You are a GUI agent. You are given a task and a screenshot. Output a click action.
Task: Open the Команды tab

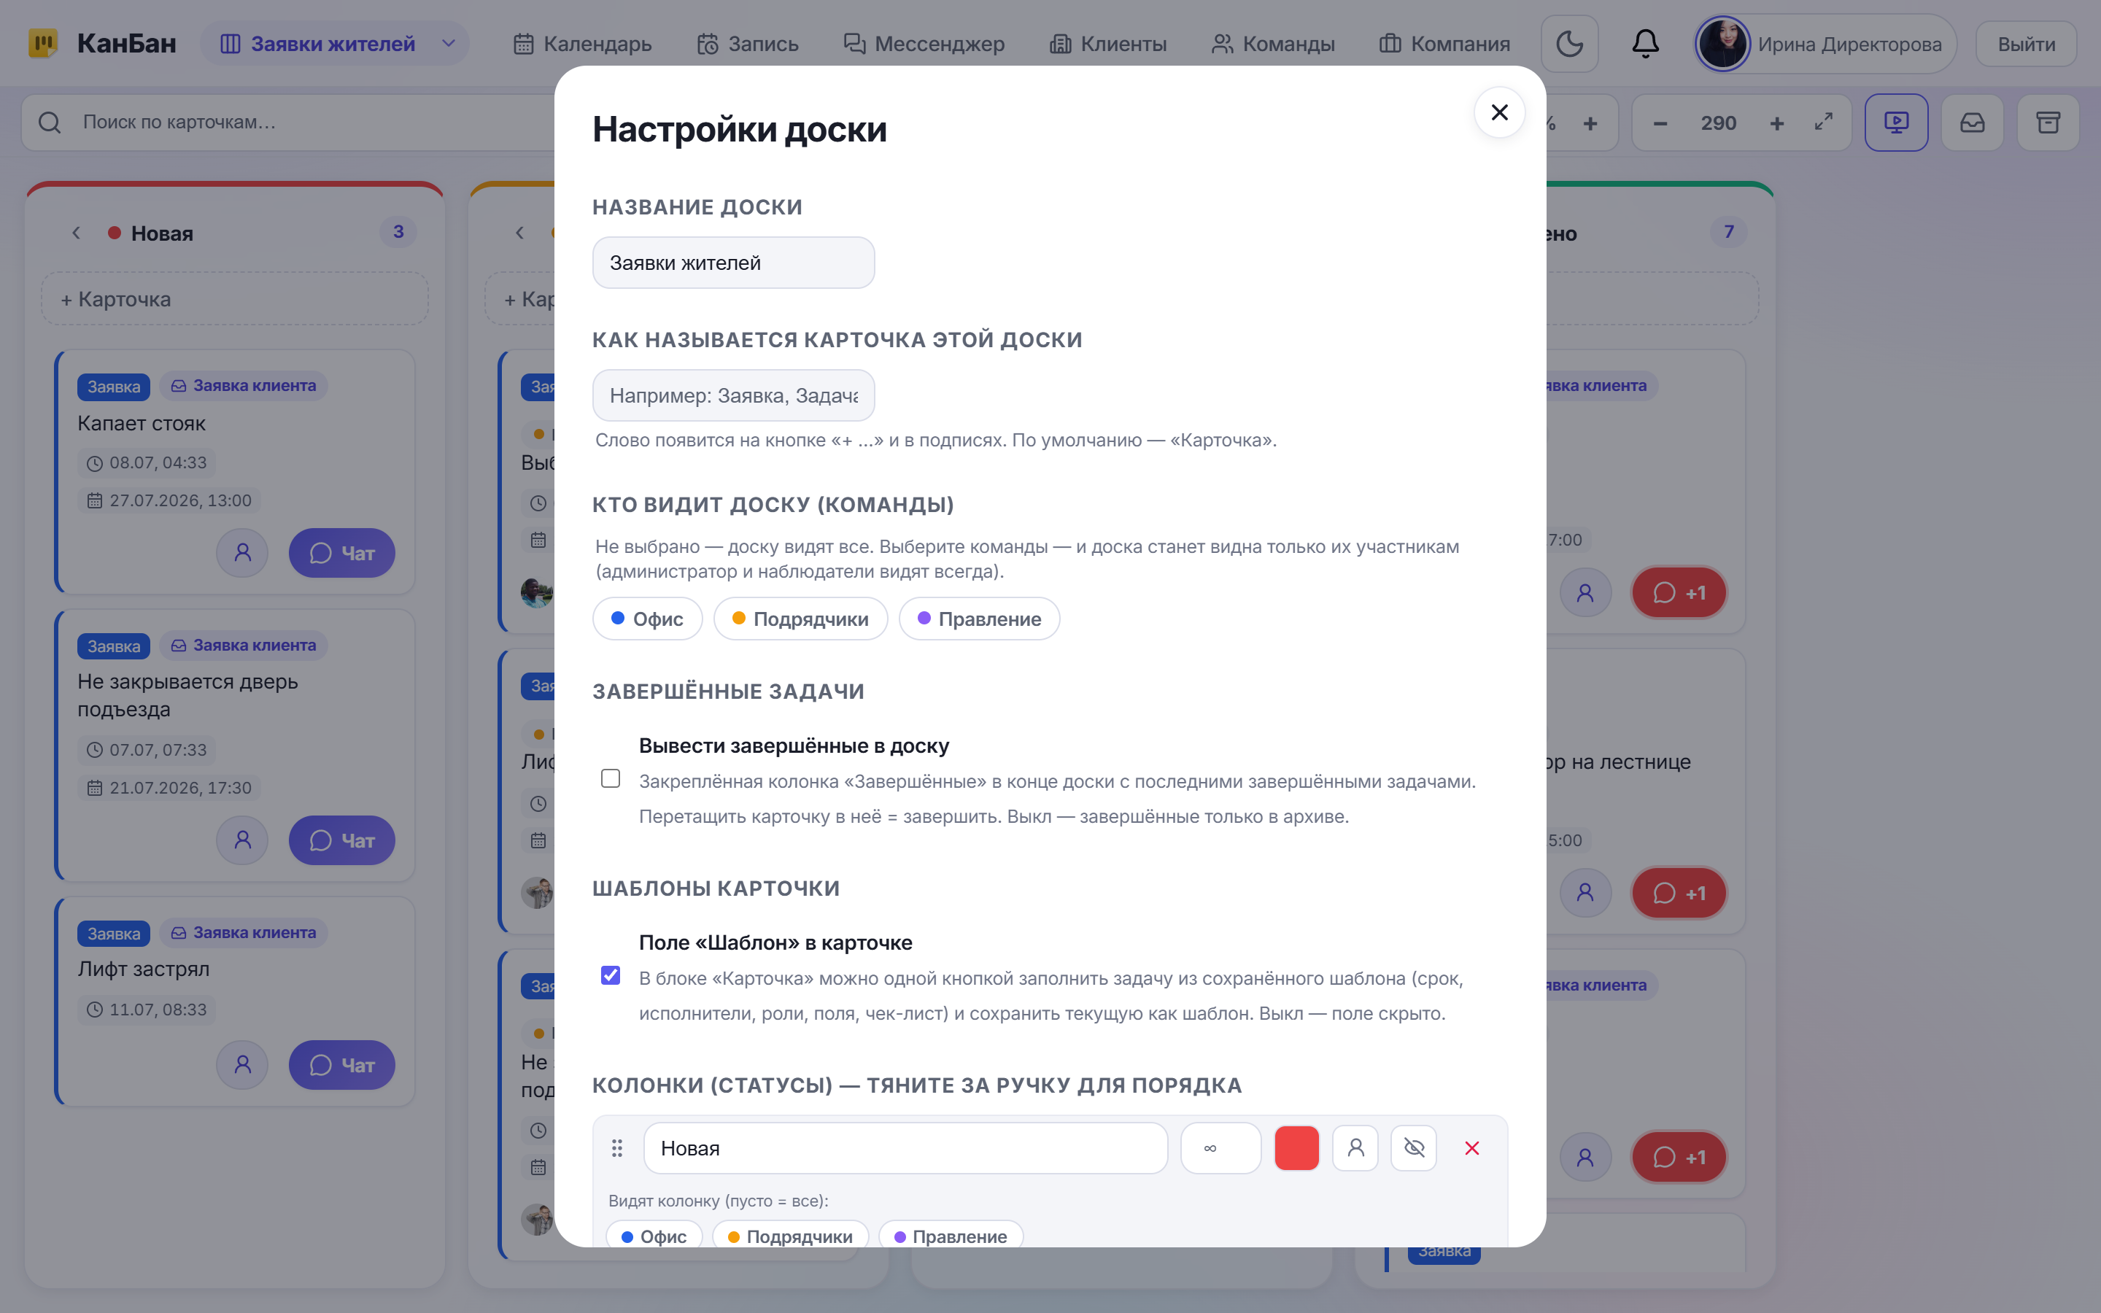(x=1273, y=44)
